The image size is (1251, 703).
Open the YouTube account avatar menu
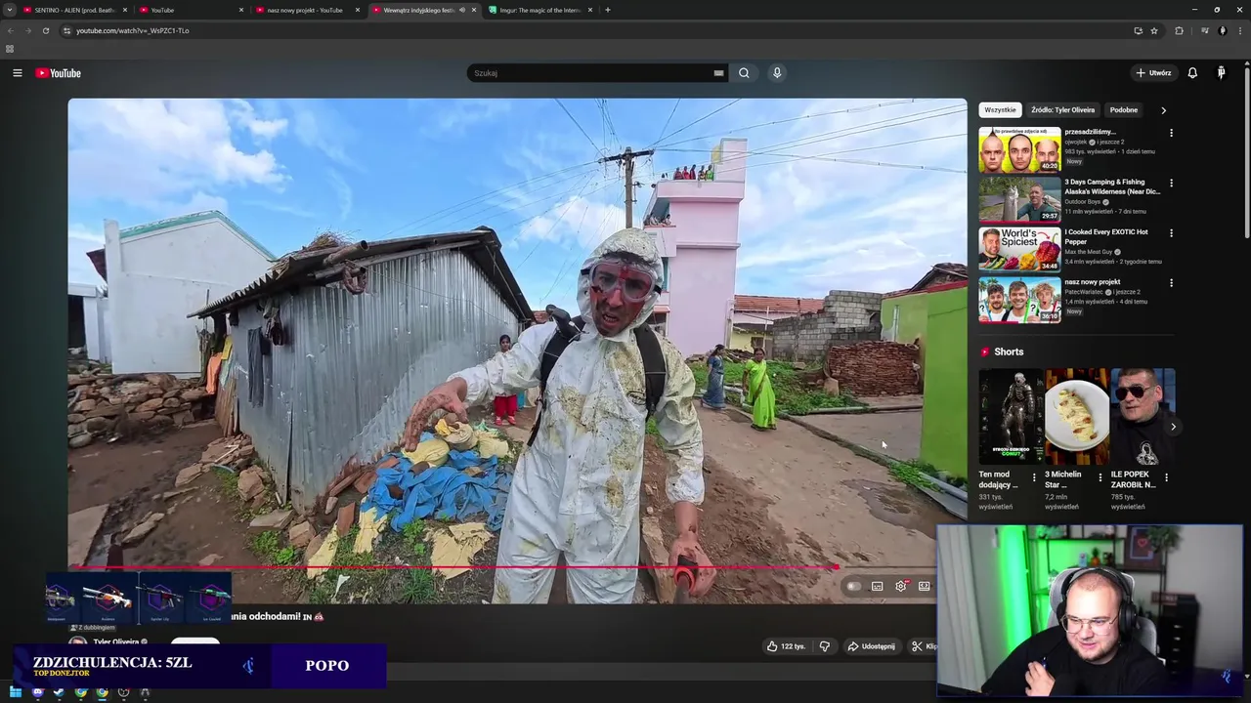point(1221,73)
